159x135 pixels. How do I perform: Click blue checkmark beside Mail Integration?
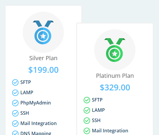[x=15, y=124]
